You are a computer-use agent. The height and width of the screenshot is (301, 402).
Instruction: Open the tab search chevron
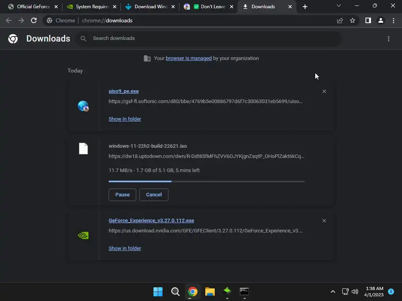(x=339, y=5)
